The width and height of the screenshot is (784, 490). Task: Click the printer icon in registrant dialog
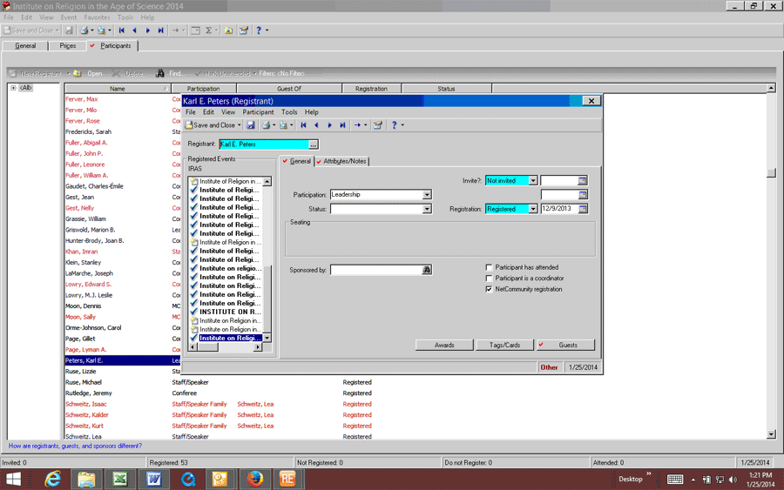267,125
